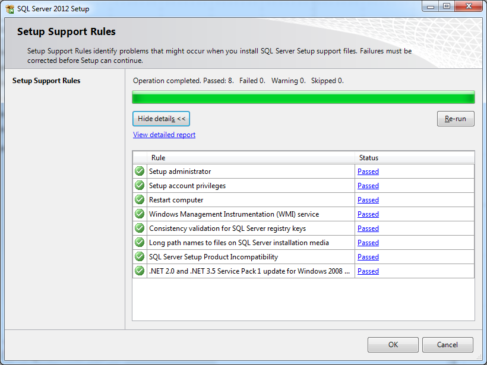This screenshot has height=365, width=487.
Task: Click green check icon beside Setup administrator
Action: 140,171
